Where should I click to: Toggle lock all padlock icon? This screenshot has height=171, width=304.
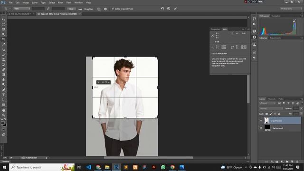tap(279, 114)
